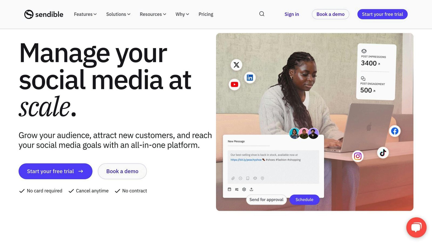Click inside the New Message text area

point(273,167)
